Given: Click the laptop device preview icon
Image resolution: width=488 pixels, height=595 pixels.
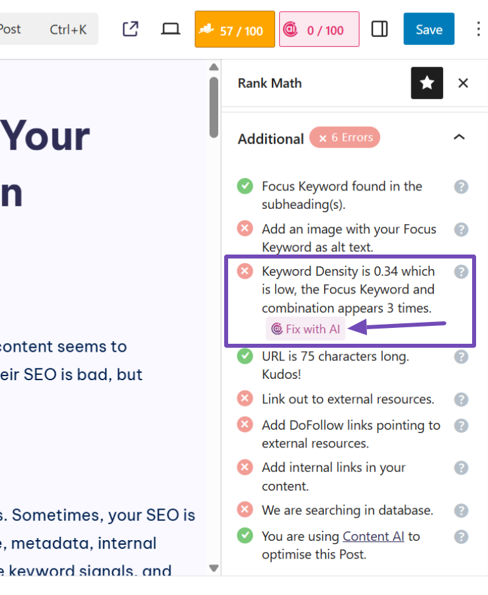Looking at the screenshot, I should coord(171,29).
